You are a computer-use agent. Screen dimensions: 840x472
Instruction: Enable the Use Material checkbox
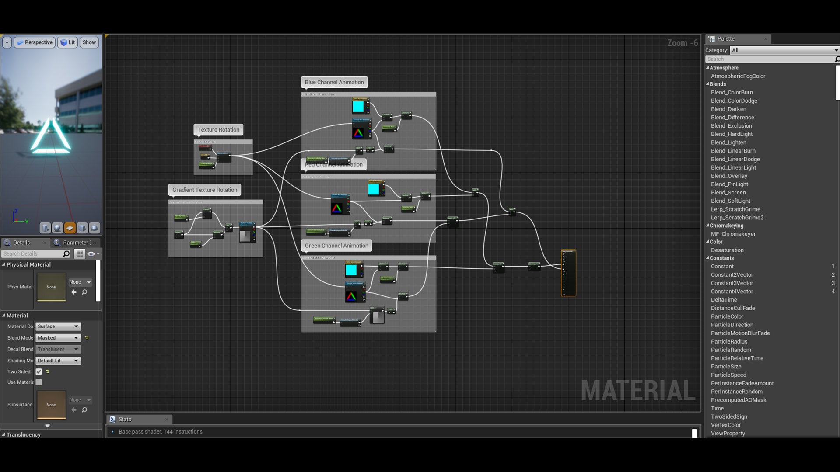pyautogui.click(x=39, y=382)
